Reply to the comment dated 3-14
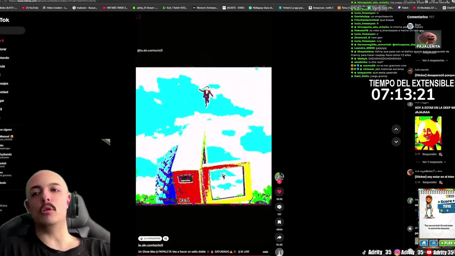This screenshot has height=256, width=455. point(429,182)
